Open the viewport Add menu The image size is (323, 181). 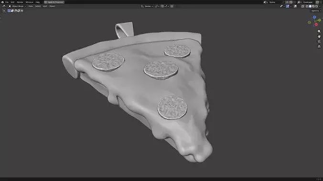pyautogui.click(x=45, y=6)
